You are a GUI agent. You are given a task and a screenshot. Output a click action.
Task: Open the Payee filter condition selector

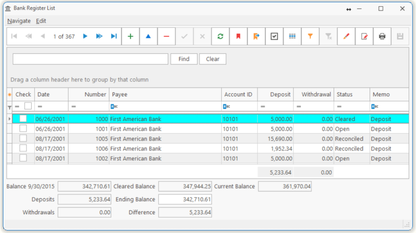114,107
